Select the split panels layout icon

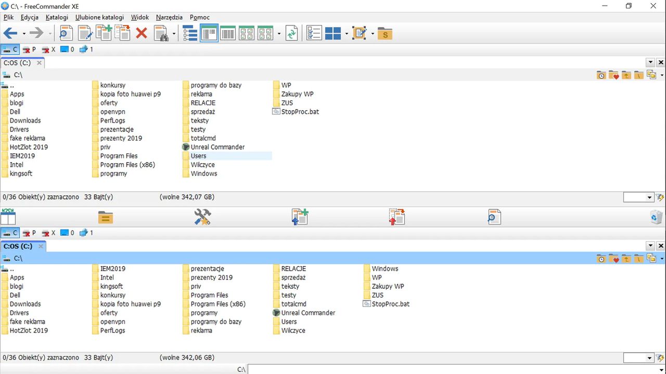coord(332,34)
